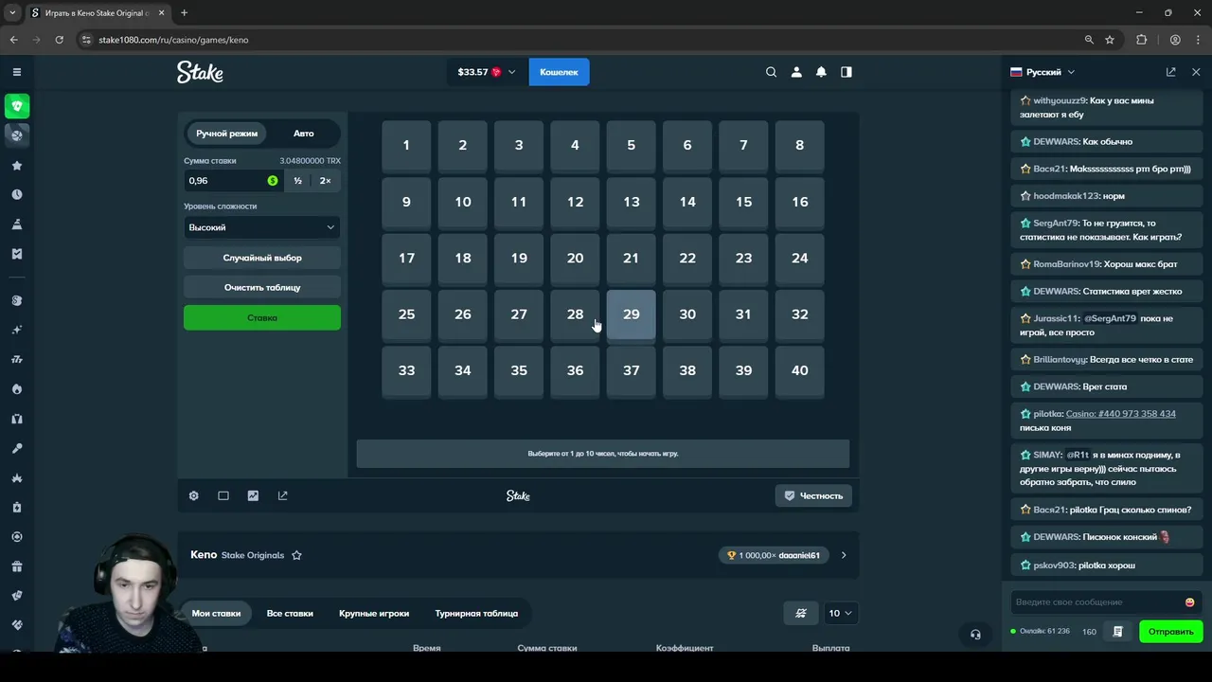
Task: Open live statistics chart icon
Action: (253, 495)
